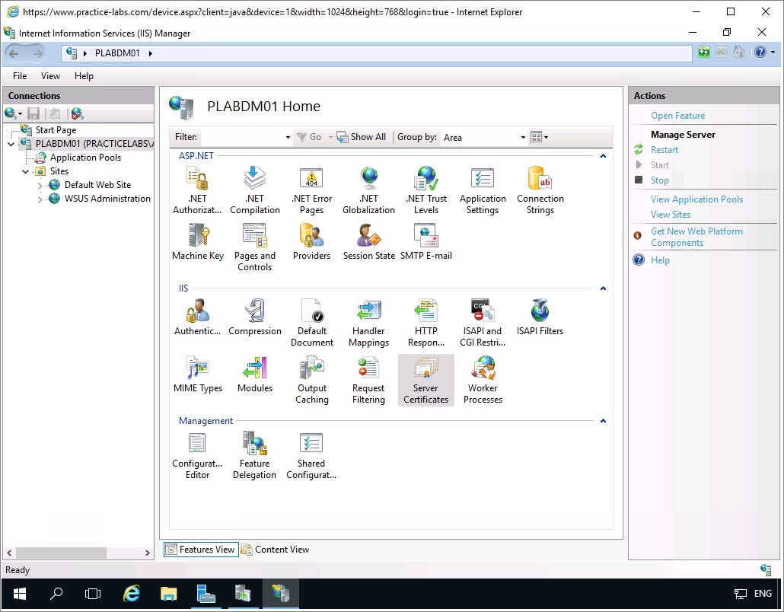Image resolution: width=784 pixels, height=612 pixels.
Task: Open the View menu
Action: (x=50, y=76)
